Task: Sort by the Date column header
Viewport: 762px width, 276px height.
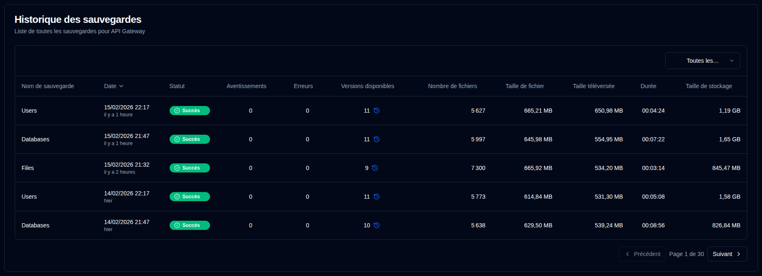Action: coord(113,86)
